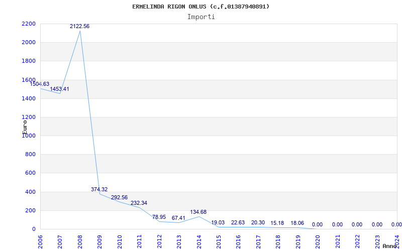Click the Euro y-axis title
The width and height of the screenshot is (402, 251).
(25, 127)
